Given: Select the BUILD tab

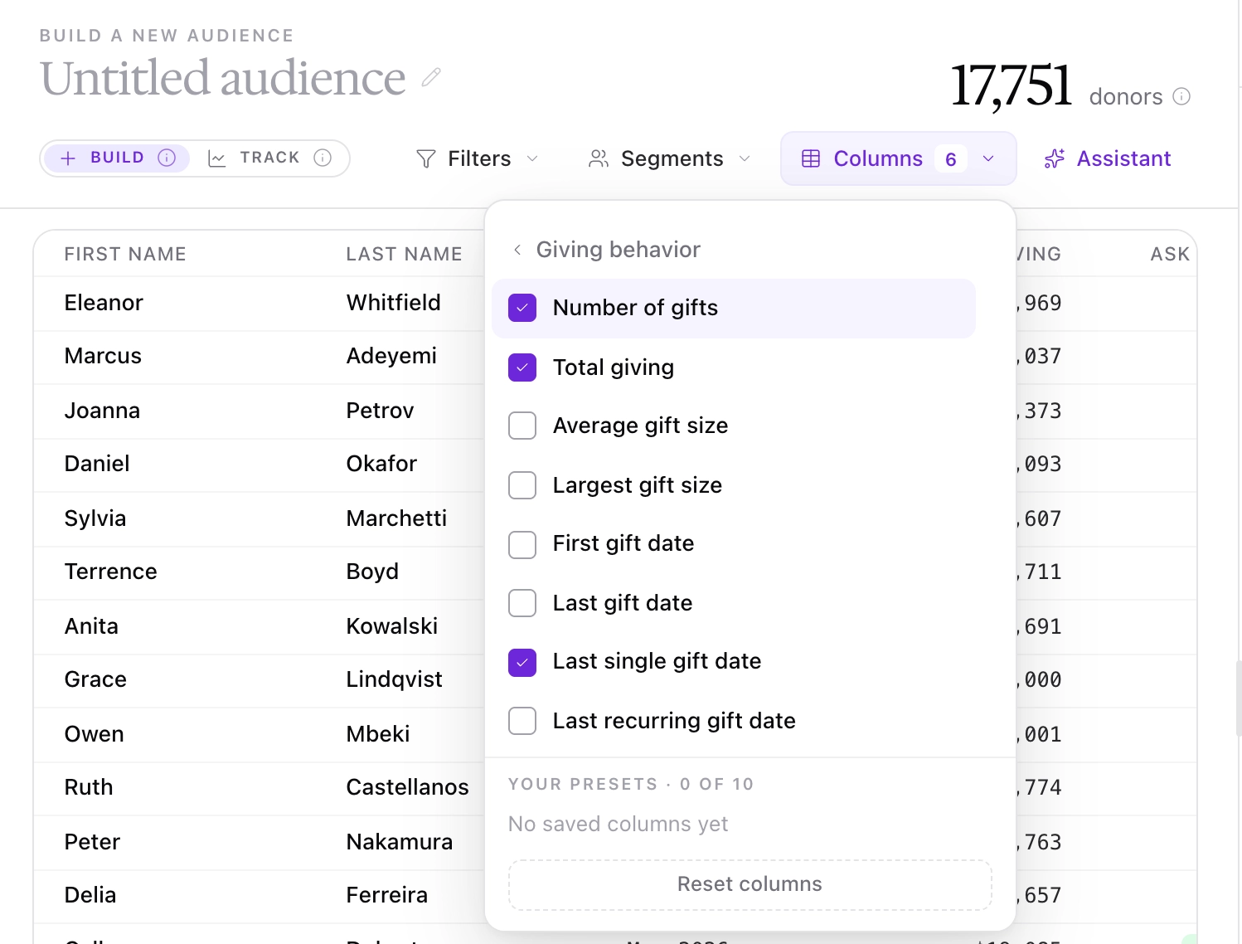Looking at the screenshot, I should [117, 158].
